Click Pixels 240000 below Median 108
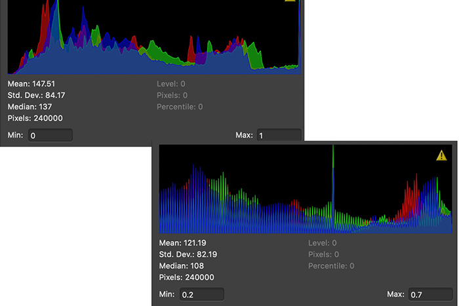 (187, 277)
